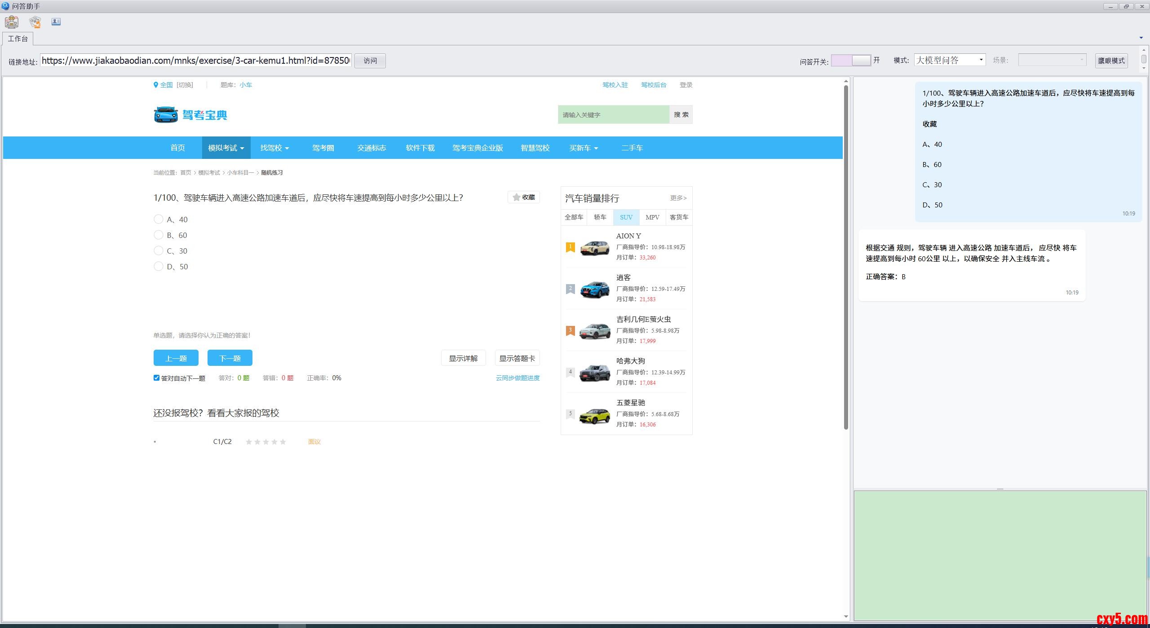This screenshot has width=1150, height=628.
Task: Click the 收藏 star icon beside the question
Action: [517, 197]
